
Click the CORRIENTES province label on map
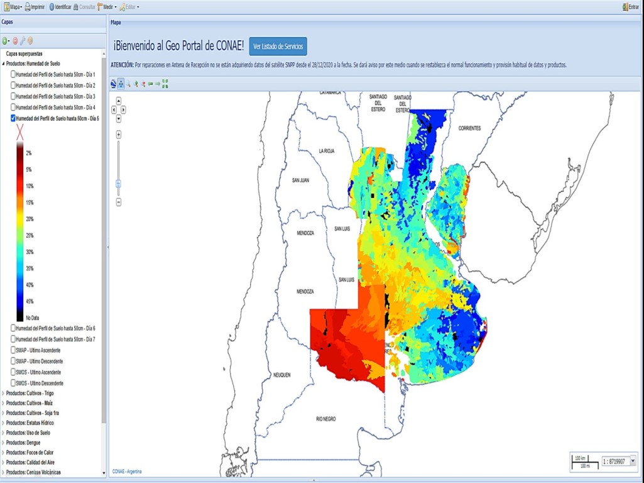click(x=469, y=128)
